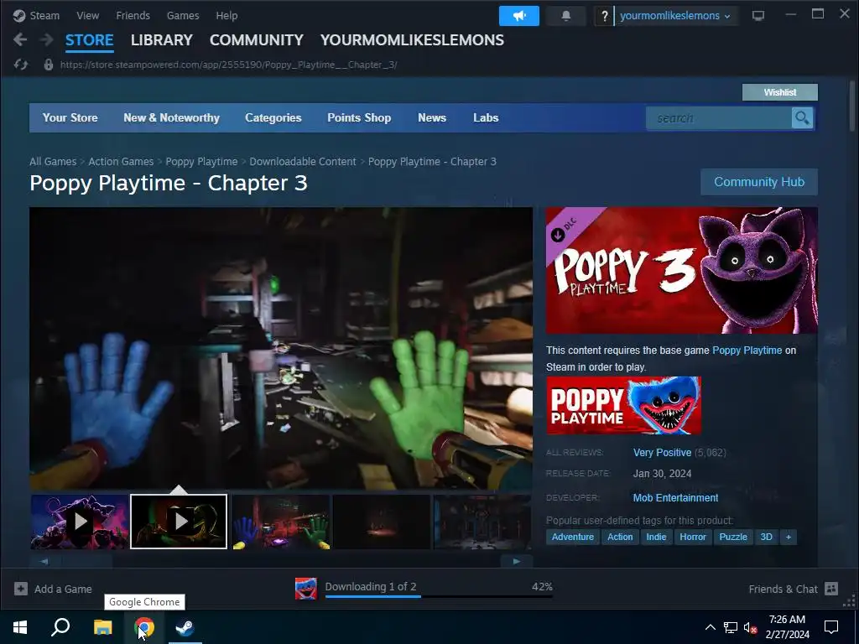The height and width of the screenshot is (644, 859).
Task: Switch to the LIBRARY tab
Action: (162, 40)
